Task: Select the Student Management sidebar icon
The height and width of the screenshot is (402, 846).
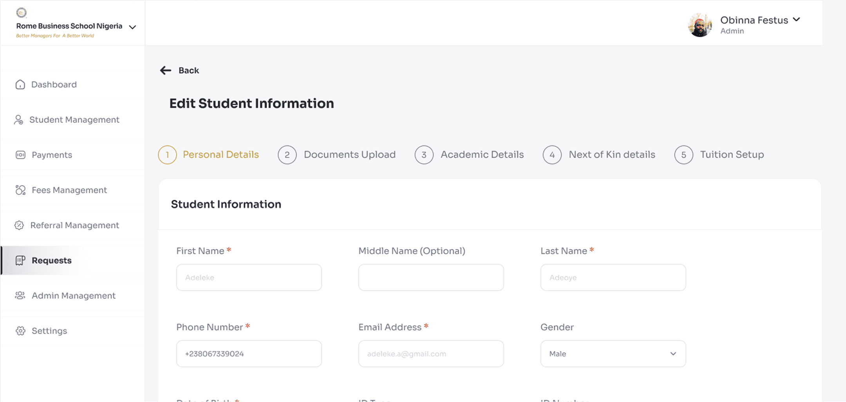Action: pyautogui.click(x=19, y=120)
